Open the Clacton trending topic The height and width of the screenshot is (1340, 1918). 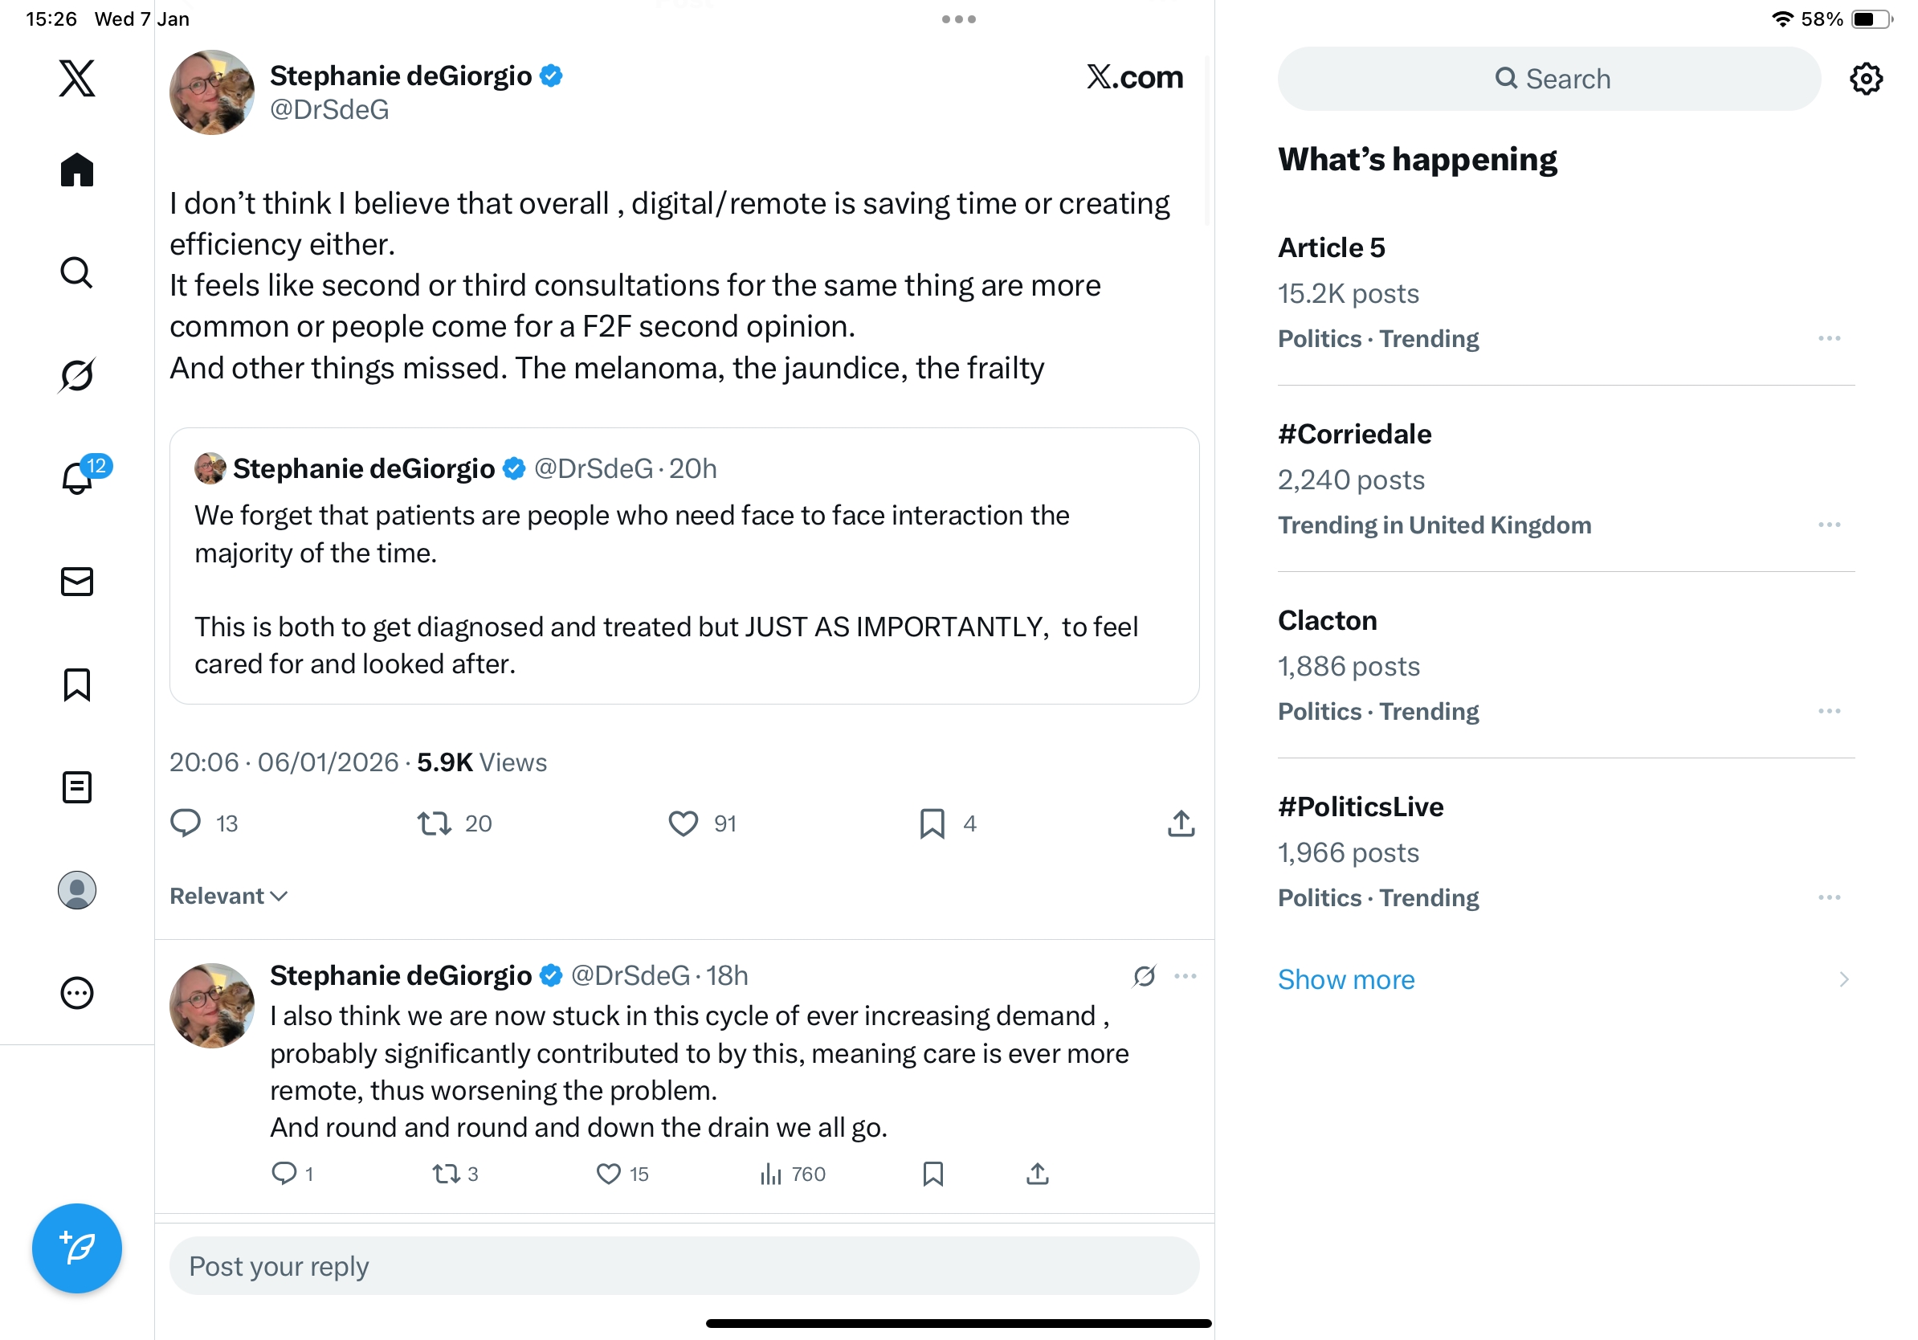pos(1328,621)
